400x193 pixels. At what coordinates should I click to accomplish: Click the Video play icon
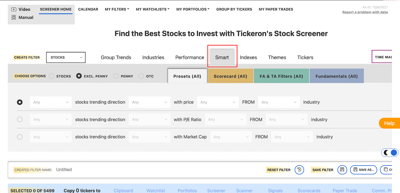(14, 9)
